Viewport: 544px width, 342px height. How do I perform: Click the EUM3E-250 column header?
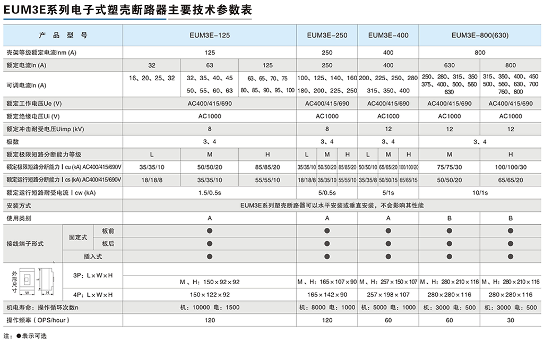327,36
